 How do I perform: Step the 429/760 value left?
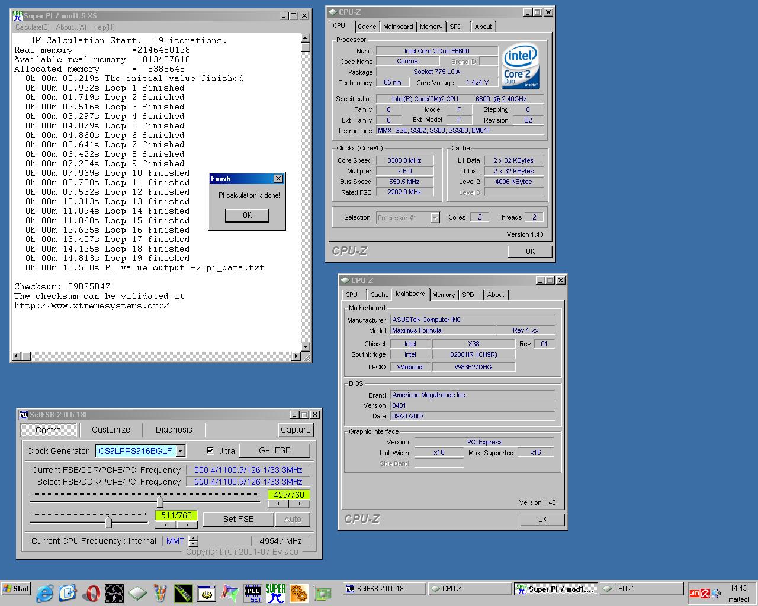(278, 504)
